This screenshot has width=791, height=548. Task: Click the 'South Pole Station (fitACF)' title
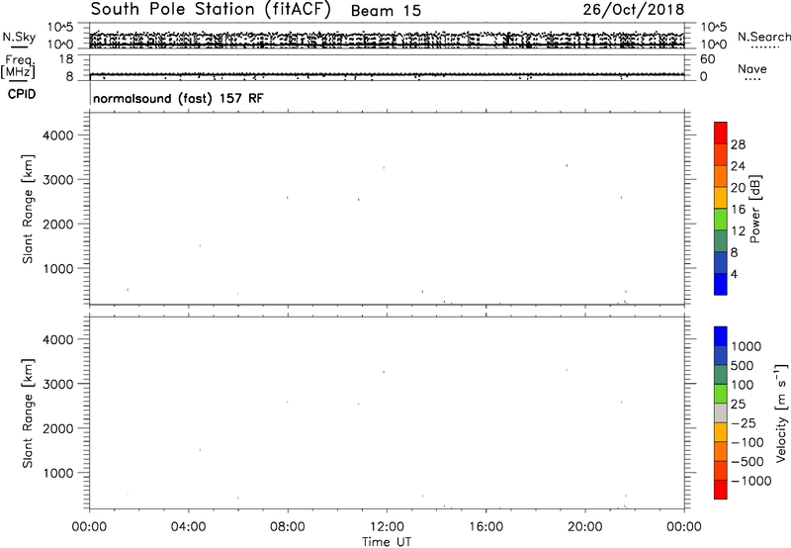(211, 10)
